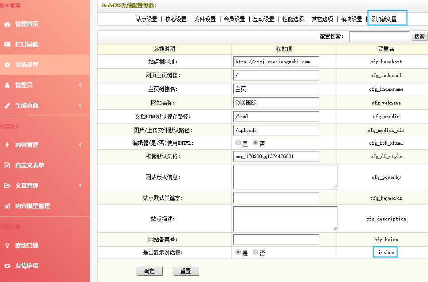Click the paper plane icon beside 内容模型管理
The height and width of the screenshot is (282, 428).
tap(7, 206)
